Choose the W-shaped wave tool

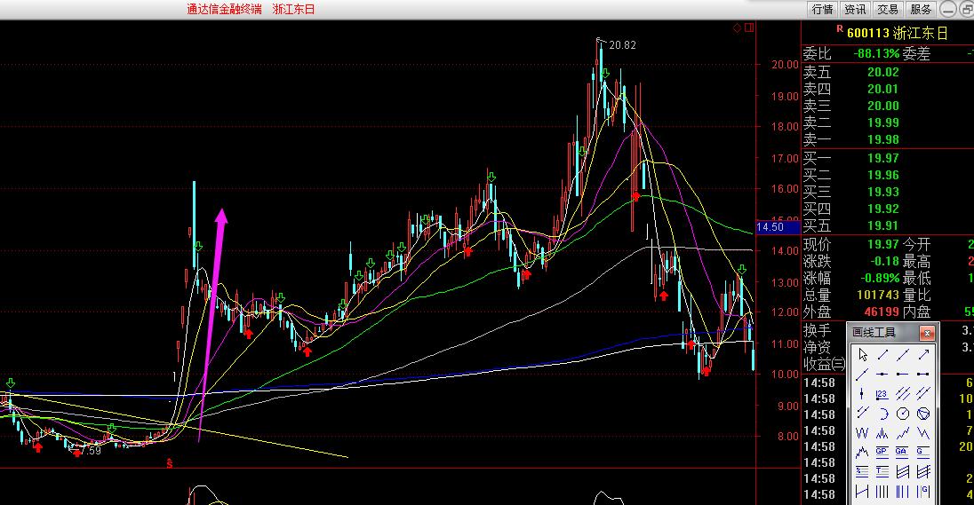click(x=862, y=433)
